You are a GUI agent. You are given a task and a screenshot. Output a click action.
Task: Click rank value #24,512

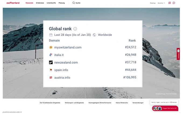131,47
